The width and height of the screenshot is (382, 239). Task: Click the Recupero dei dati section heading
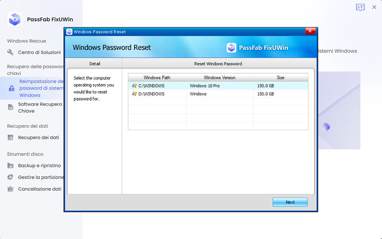pos(27,126)
